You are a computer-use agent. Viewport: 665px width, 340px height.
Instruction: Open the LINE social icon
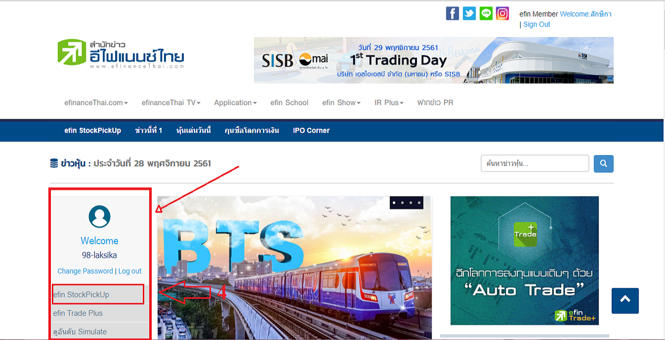pyautogui.click(x=486, y=13)
